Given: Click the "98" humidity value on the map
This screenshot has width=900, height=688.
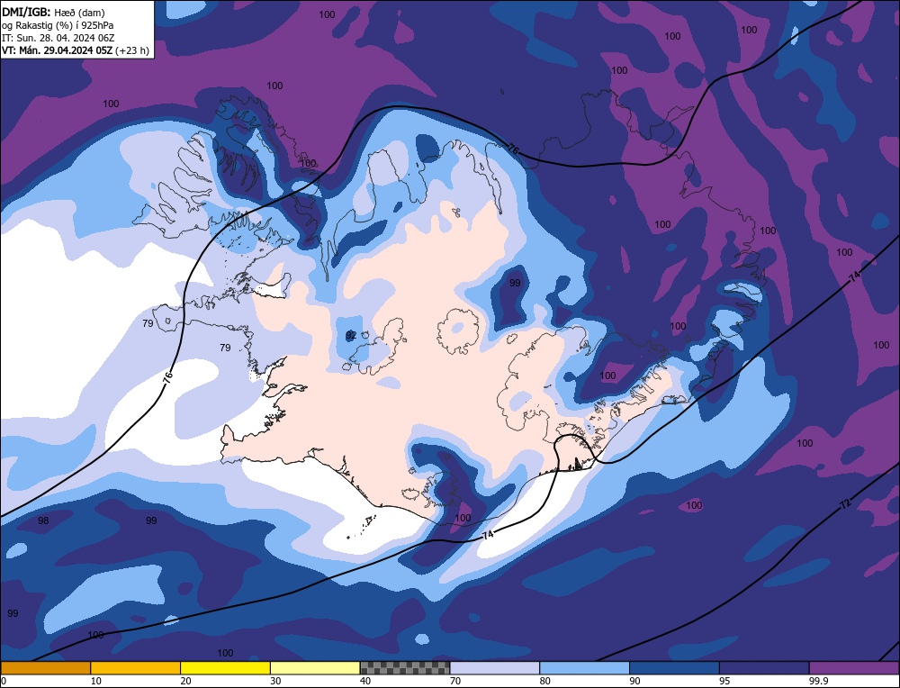Looking at the screenshot, I should point(43,521).
